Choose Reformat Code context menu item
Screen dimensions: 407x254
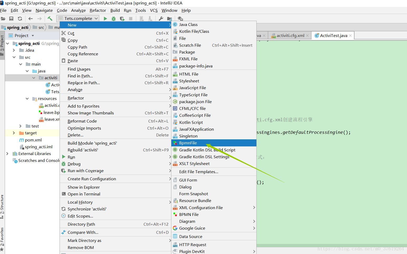pos(115,121)
